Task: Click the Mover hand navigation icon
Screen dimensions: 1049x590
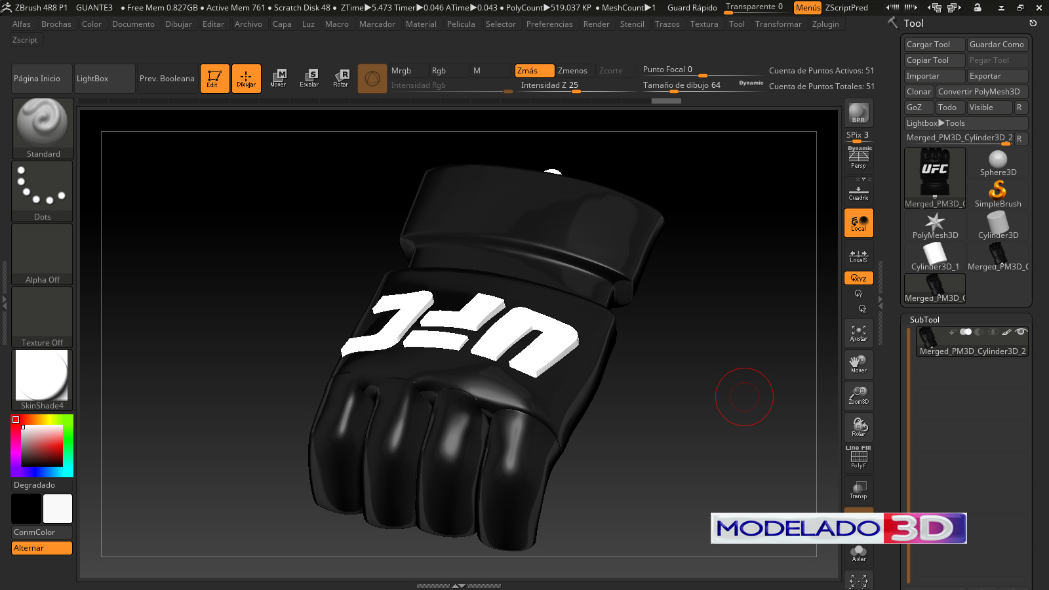Action: (859, 364)
